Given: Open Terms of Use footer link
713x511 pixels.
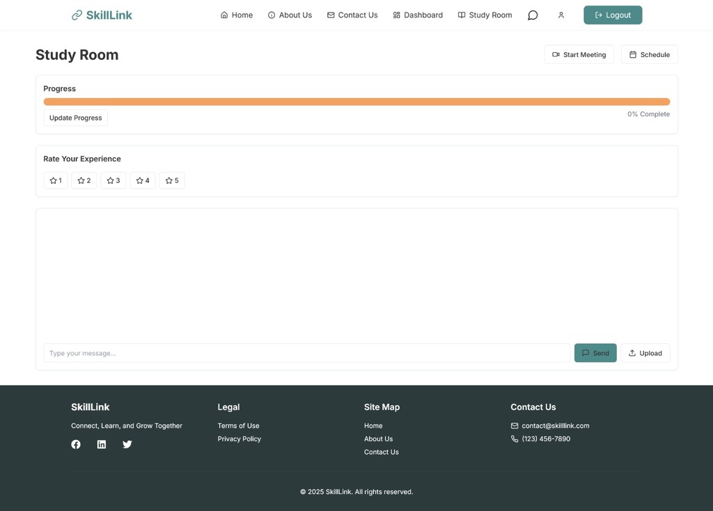Looking at the screenshot, I should tap(238, 425).
